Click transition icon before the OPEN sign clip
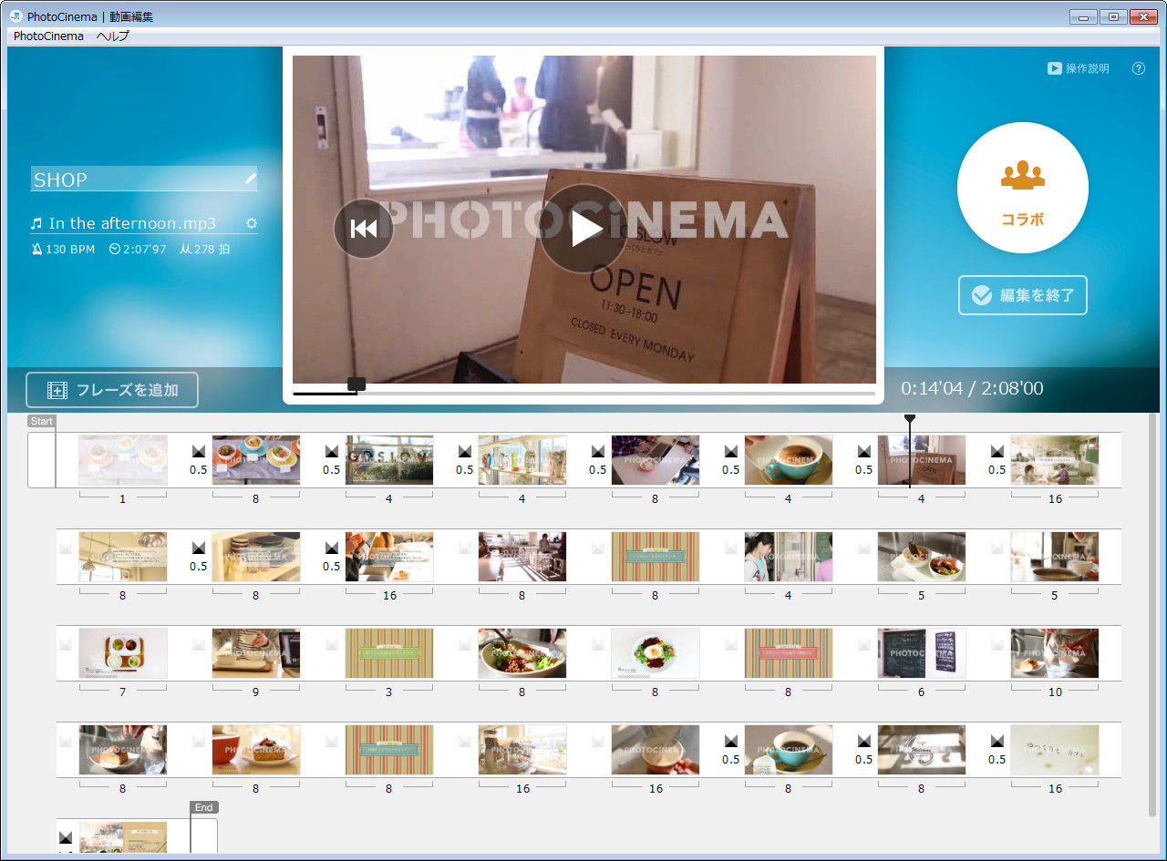This screenshot has height=861, width=1167. [864, 451]
